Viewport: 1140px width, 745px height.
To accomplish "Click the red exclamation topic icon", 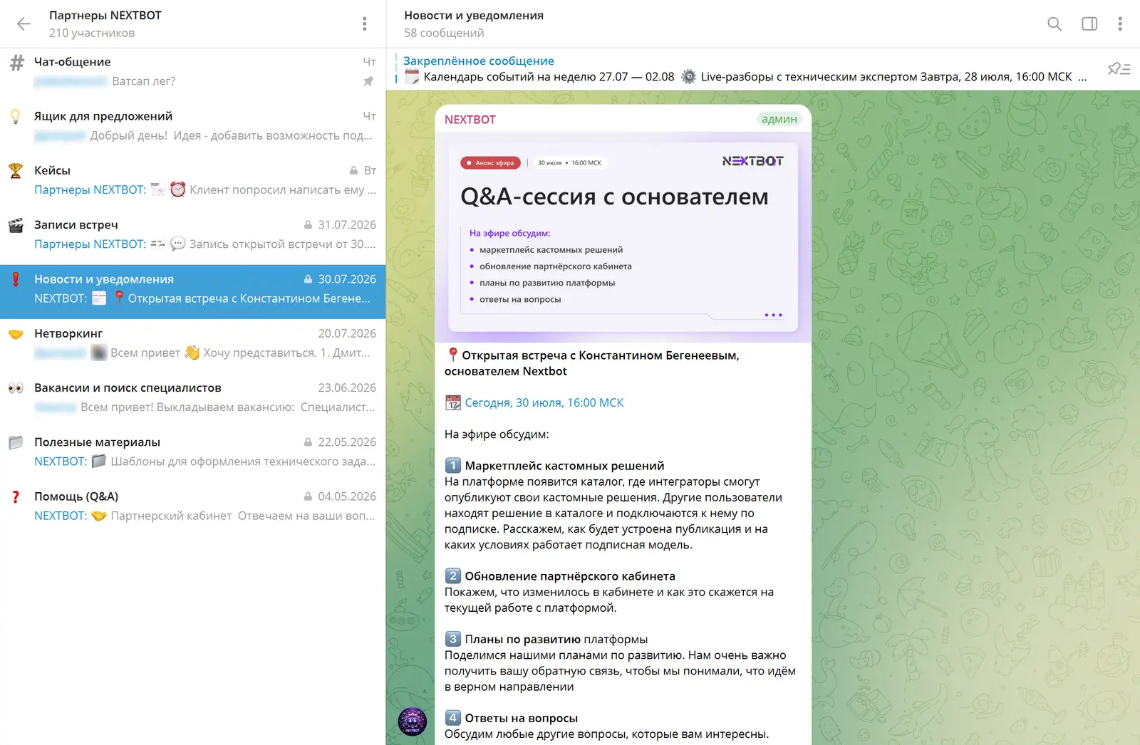I will pyautogui.click(x=16, y=279).
